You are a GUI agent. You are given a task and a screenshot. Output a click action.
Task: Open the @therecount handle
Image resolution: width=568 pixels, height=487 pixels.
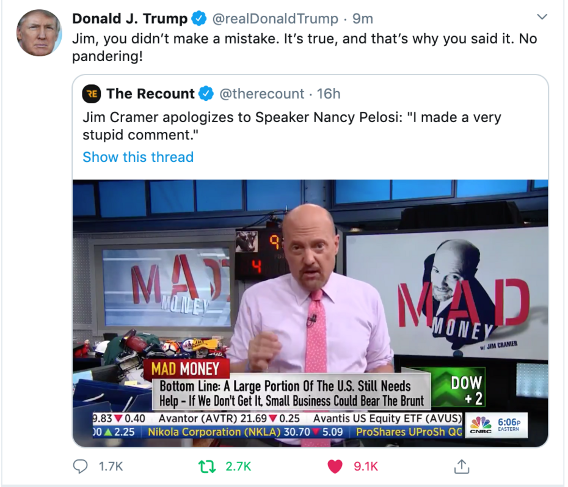(261, 94)
